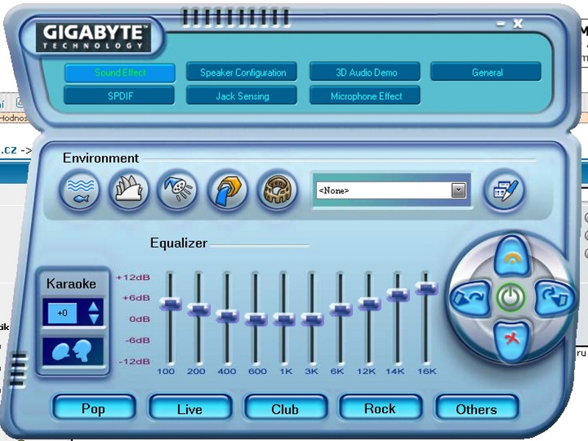
Task: Click the Environment section heading
Action: point(101,158)
